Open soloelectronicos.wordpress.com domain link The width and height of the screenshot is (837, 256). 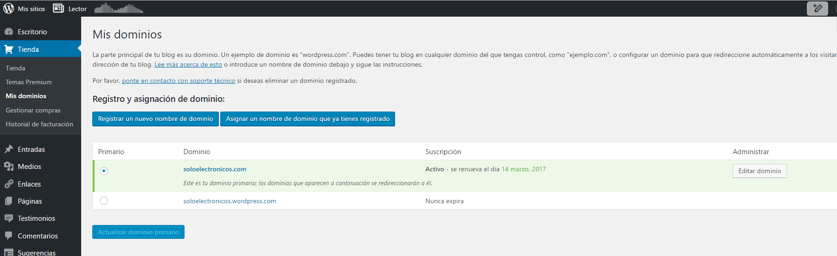click(x=230, y=201)
